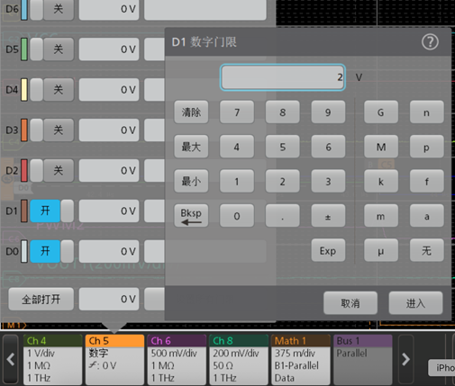This screenshot has width=455, height=386.
Task: Click the D1 threshold voltage input field
Action: [x=109, y=211]
